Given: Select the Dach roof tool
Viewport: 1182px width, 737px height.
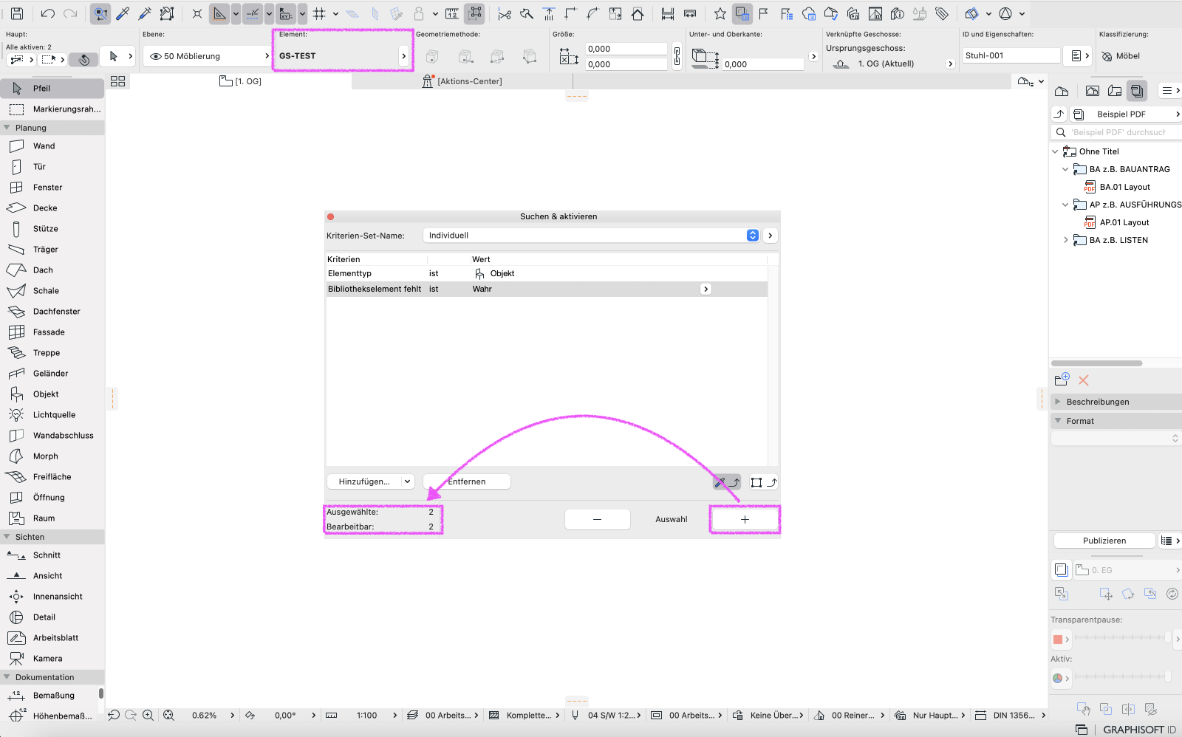Looking at the screenshot, I should 43,270.
